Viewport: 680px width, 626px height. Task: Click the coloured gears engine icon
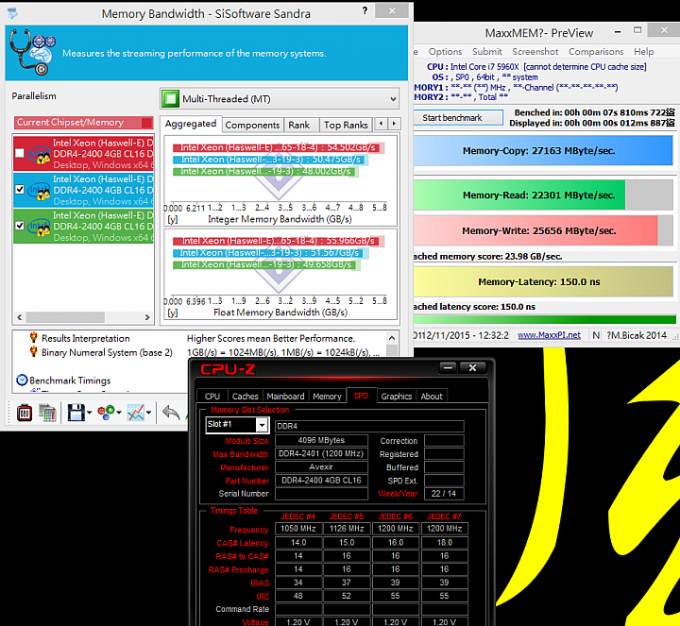(106, 412)
